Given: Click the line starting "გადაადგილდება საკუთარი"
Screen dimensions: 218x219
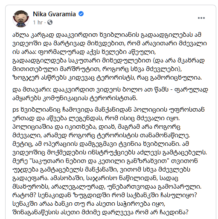Looking at the screenshot, I should (x=108, y=61).
